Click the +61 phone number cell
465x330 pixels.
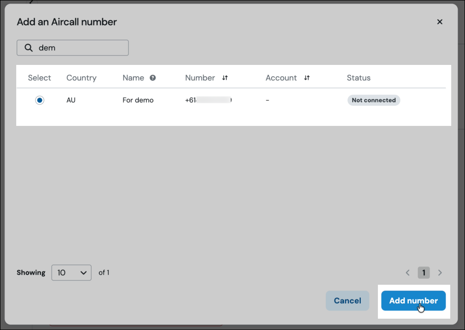(x=208, y=100)
